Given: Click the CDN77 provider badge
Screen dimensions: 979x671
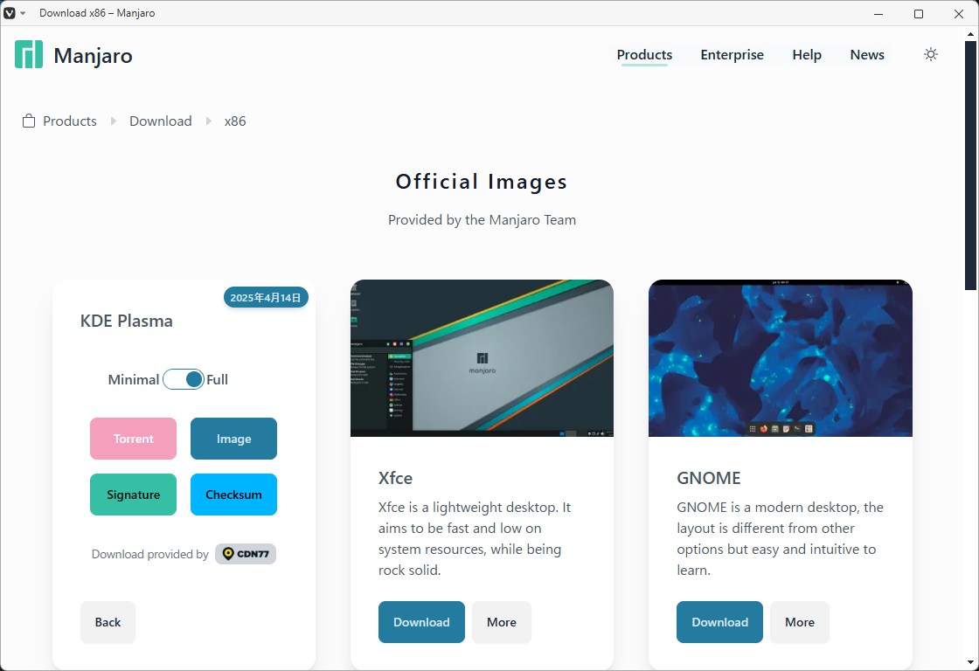Looking at the screenshot, I should pyautogui.click(x=246, y=554).
